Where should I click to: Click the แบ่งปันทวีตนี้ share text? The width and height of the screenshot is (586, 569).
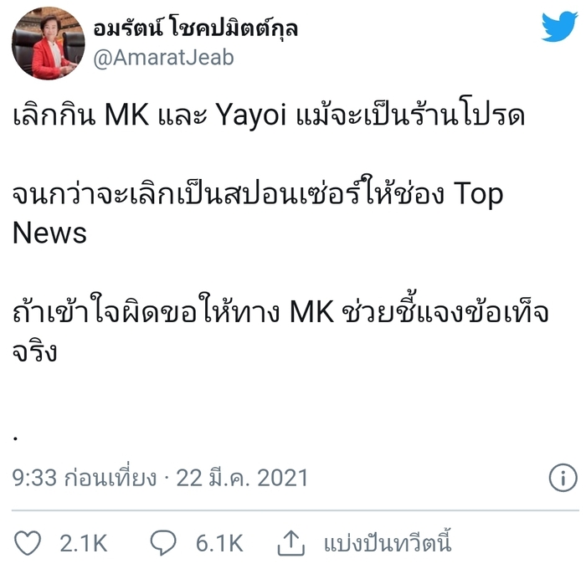click(388, 542)
